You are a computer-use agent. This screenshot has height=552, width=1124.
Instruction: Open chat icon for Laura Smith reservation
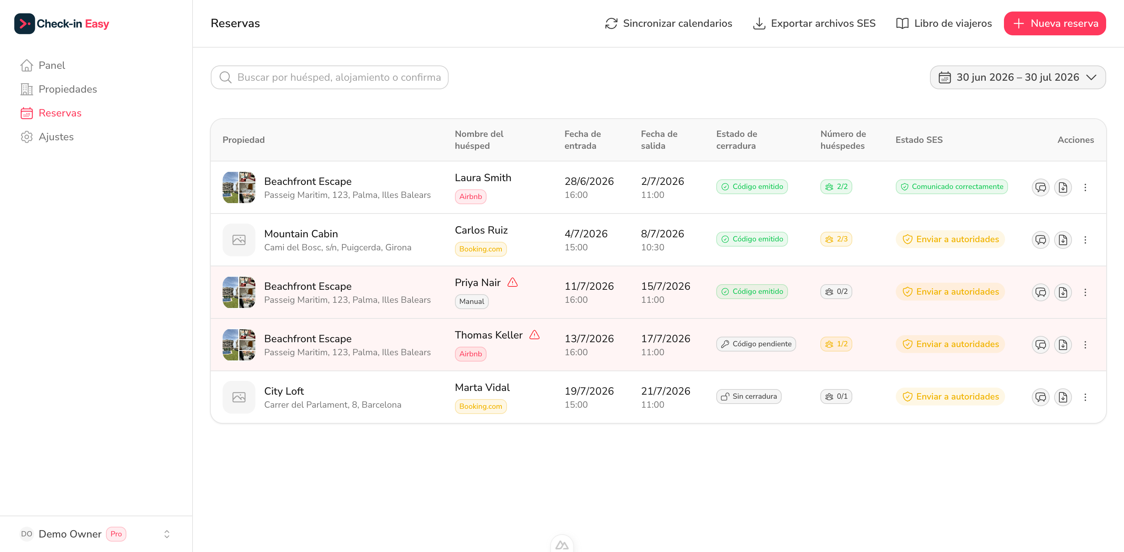[1041, 187]
